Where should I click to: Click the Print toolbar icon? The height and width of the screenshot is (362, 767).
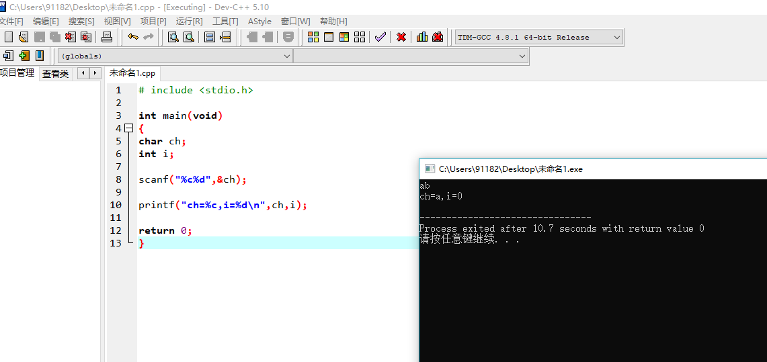[x=107, y=37]
